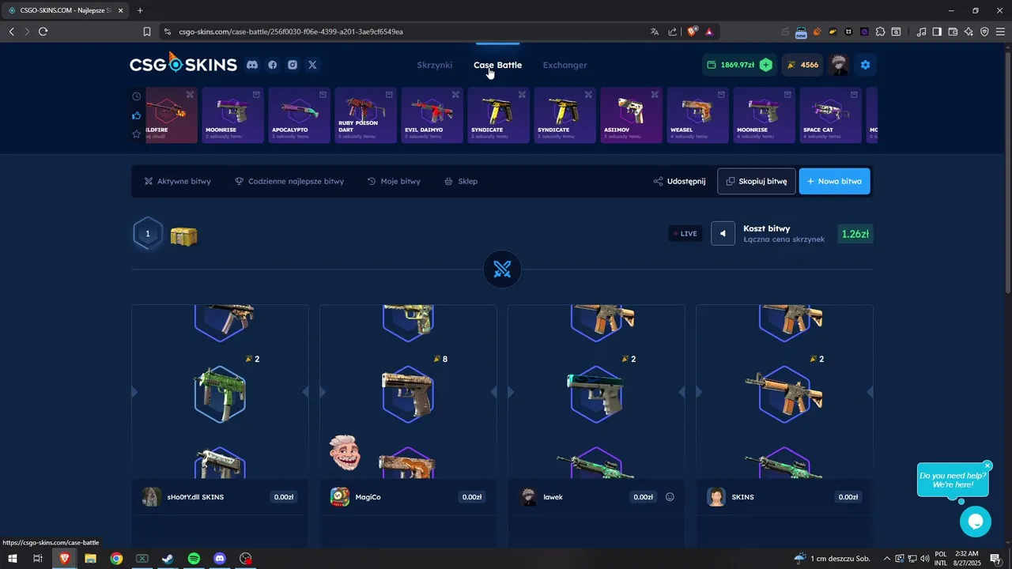Open the Sklep section
Viewport: 1012px width, 569px height.
click(x=461, y=181)
